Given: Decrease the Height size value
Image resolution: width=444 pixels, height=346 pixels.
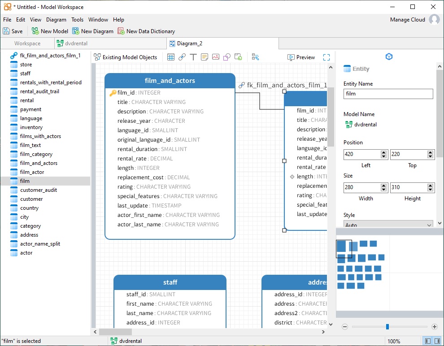Looking at the screenshot, I should click(x=430, y=189).
